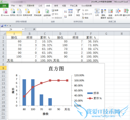Open Connections (连接) button

click(55, 10)
